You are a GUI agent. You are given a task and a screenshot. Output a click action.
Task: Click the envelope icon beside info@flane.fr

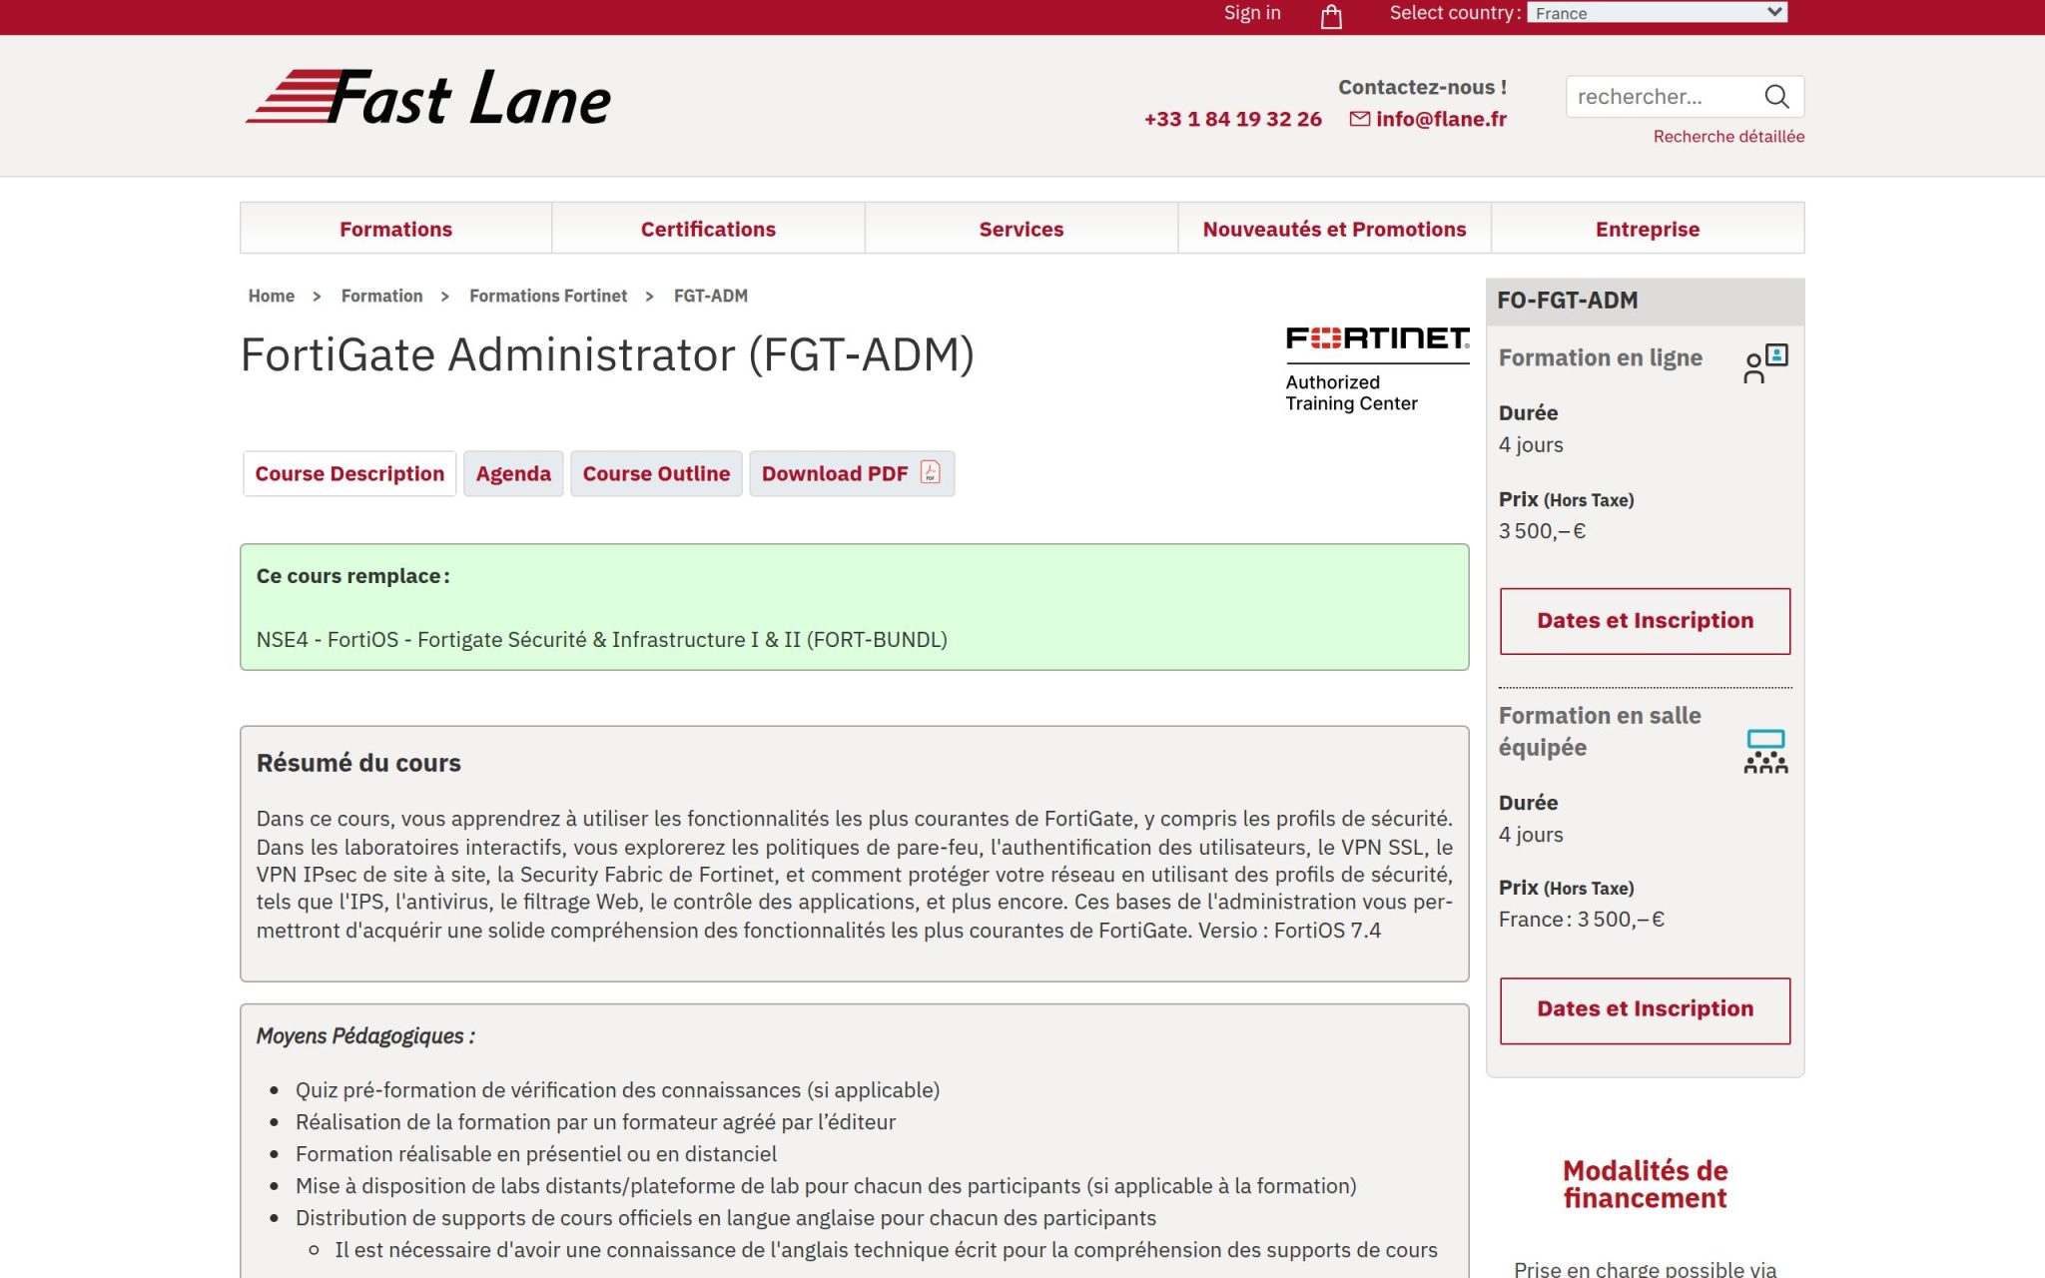point(1359,119)
